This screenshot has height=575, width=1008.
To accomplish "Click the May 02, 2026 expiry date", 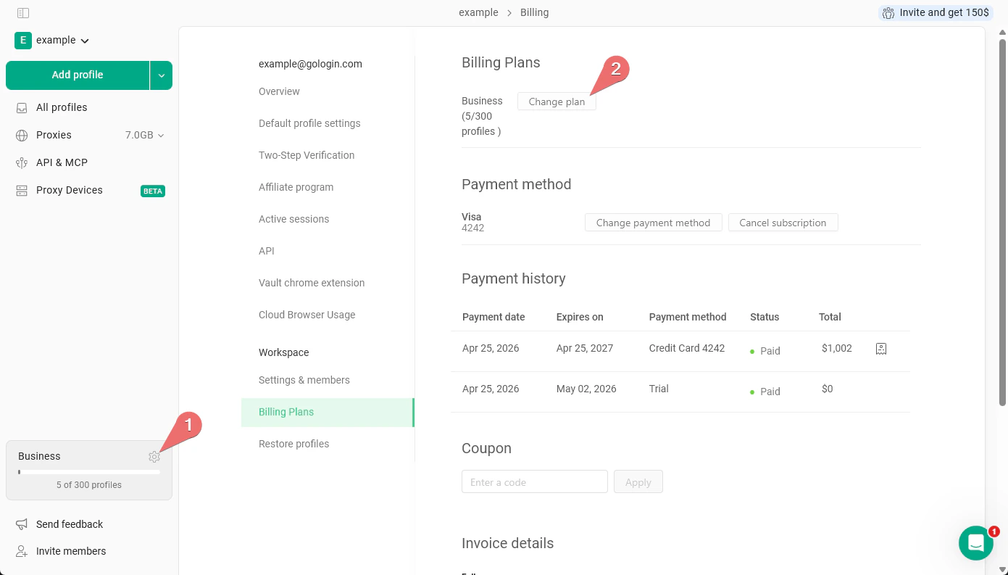I will tap(586, 389).
